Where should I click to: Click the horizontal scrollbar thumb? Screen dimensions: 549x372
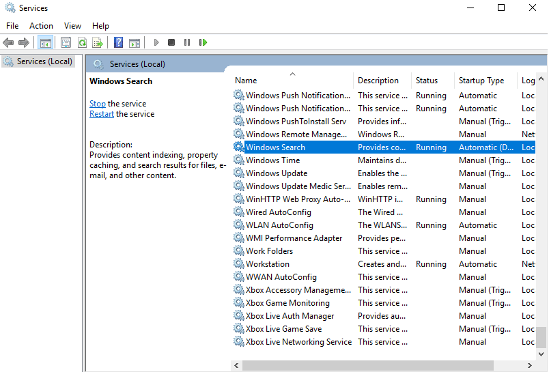pos(368,366)
